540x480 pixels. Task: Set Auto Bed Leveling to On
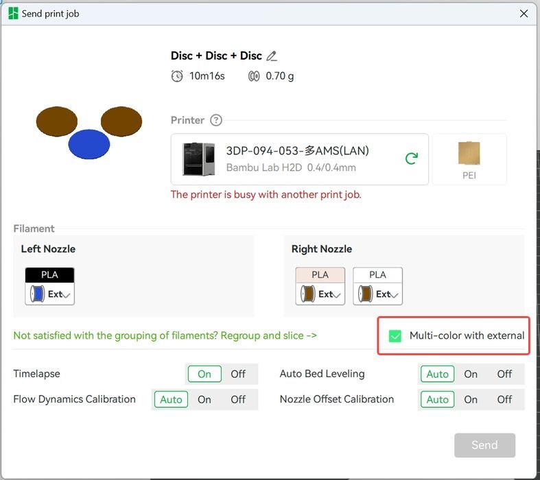pos(471,374)
